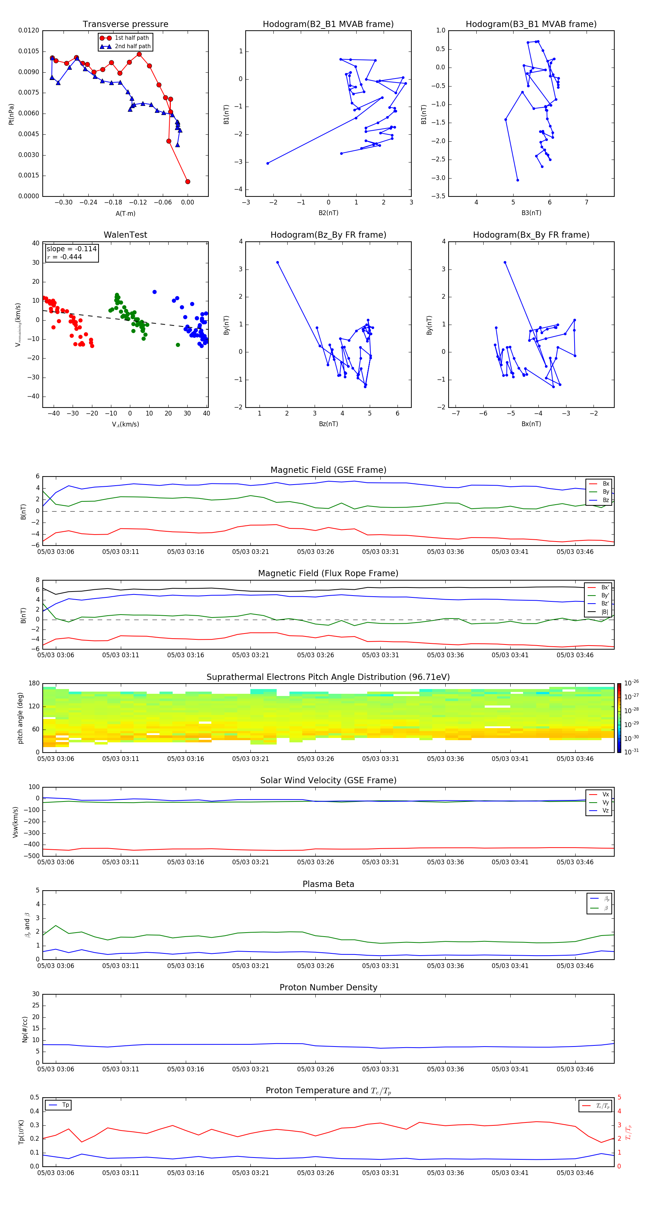Select the By' entry in Flux Rope legend
657x1205 pixels.
(x=599, y=596)
